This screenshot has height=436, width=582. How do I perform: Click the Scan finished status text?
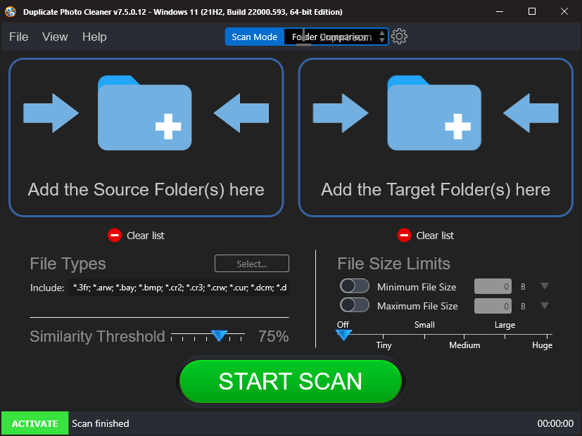[101, 423]
